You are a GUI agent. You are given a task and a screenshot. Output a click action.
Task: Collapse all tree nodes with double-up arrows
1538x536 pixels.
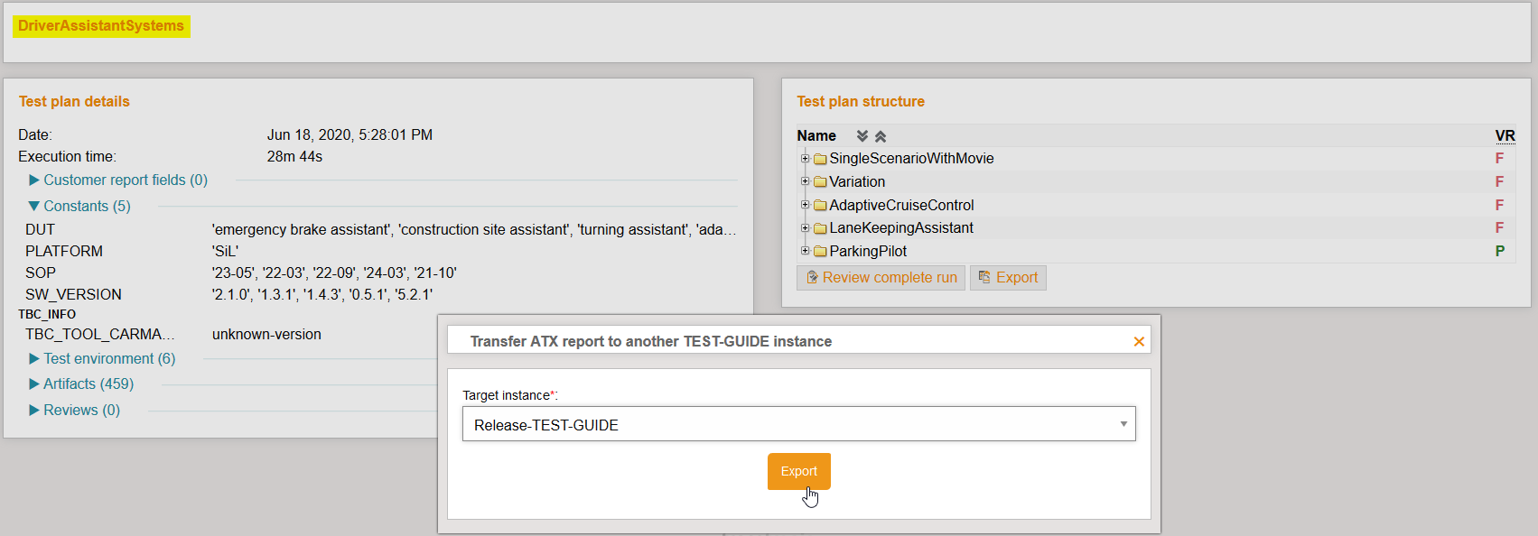point(881,135)
